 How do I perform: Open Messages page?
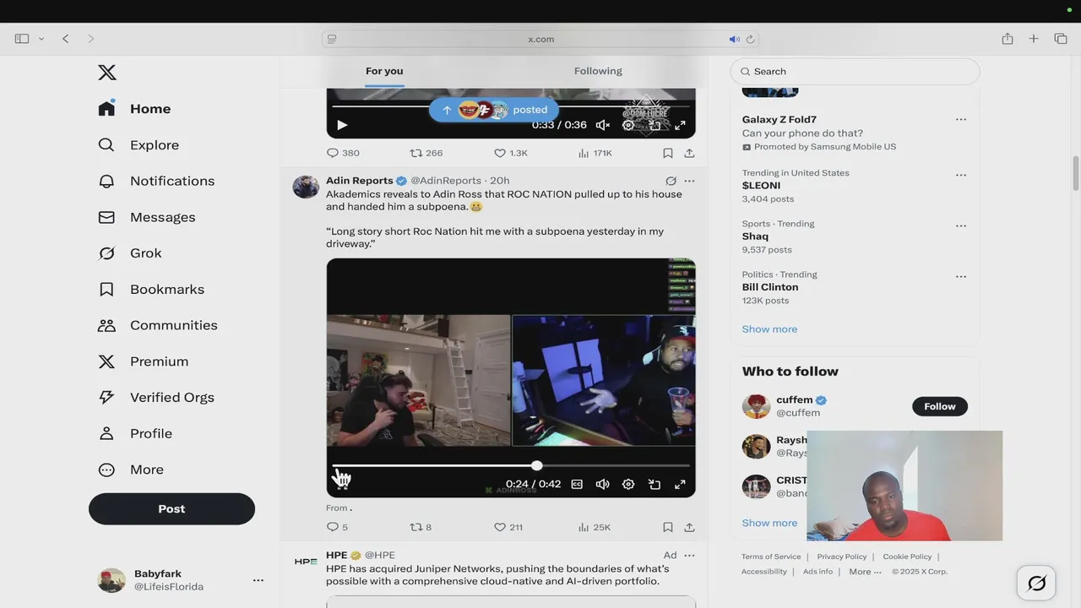click(147, 217)
